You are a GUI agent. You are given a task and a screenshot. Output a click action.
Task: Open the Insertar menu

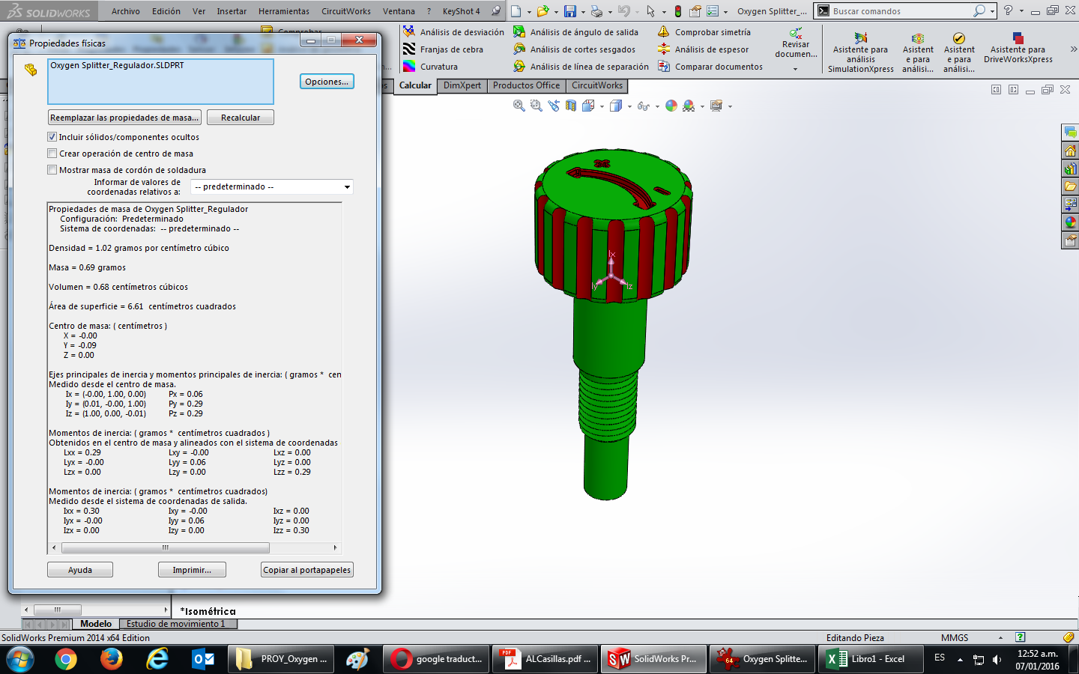pyautogui.click(x=232, y=11)
